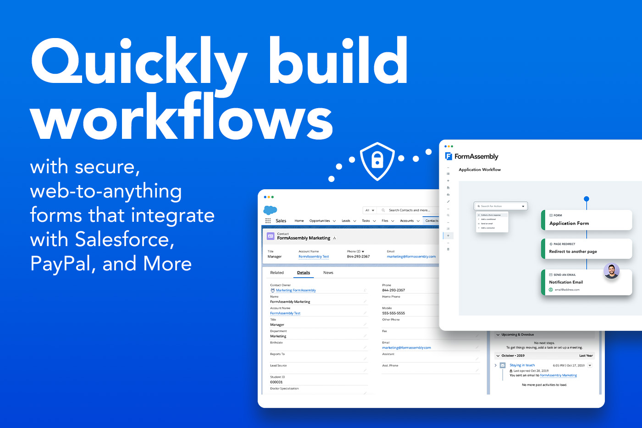The width and height of the screenshot is (642, 428).
Task: Click the cloud icon in FormAssembly sidebar
Action: pyautogui.click(x=448, y=194)
